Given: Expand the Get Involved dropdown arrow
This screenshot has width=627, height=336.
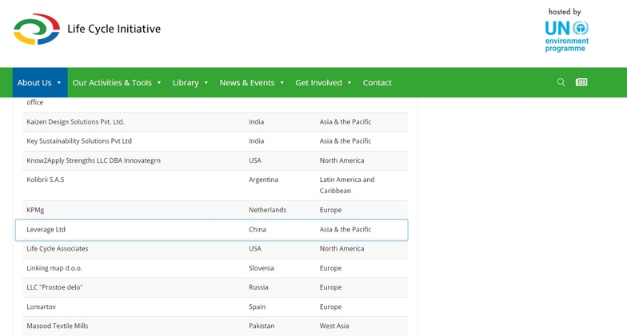Looking at the screenshot, I should (349, 83).
